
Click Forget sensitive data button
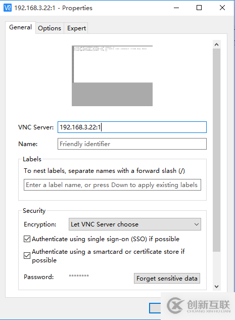coord(167,279)
